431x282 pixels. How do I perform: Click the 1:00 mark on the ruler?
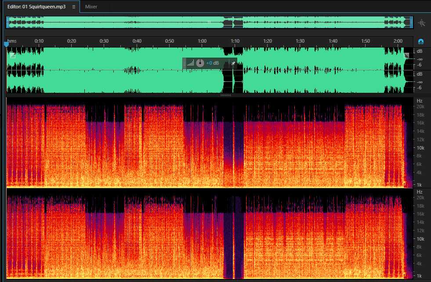(202, 41)
